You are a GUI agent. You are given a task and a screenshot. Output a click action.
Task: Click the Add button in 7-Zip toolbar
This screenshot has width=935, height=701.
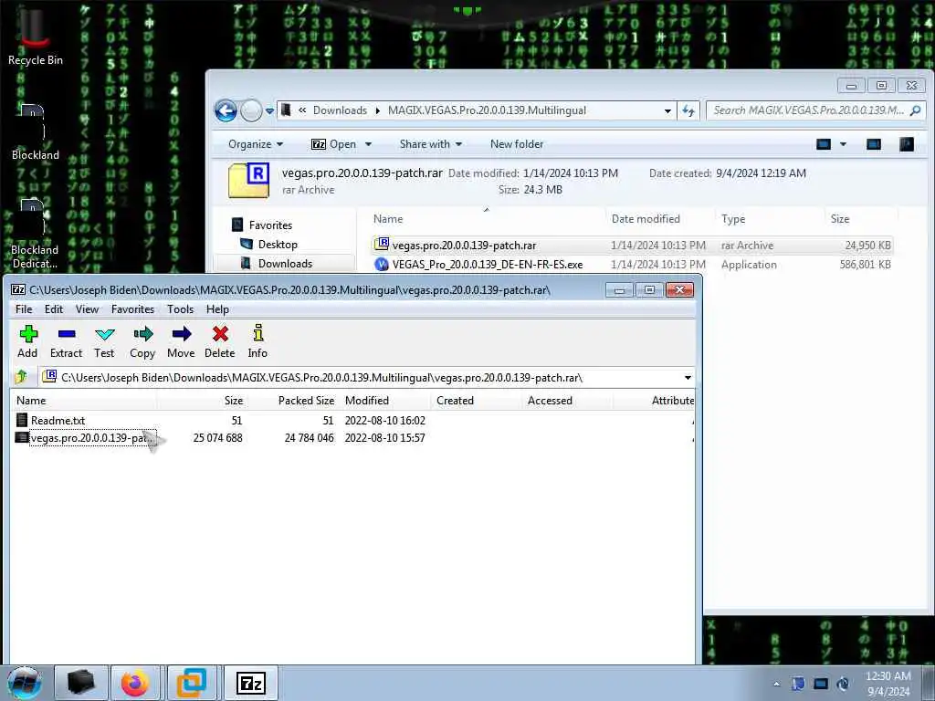coord(27,341)
